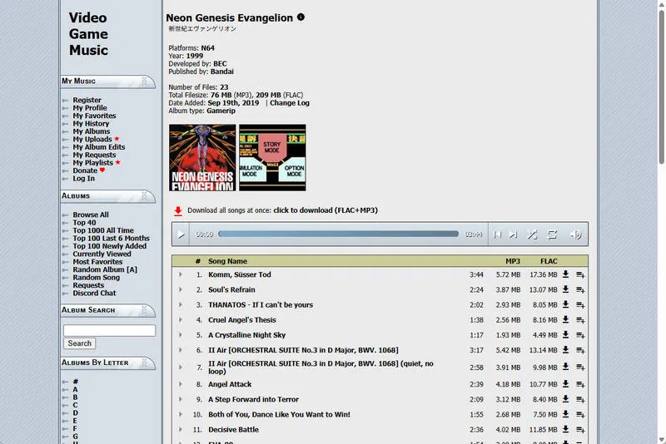Download the Soul's Refrain track
666x444 pixels.
point(565,289)
